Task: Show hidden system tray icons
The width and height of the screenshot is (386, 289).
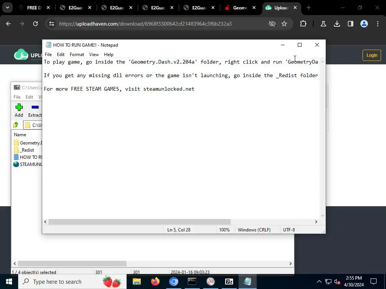Action: 319,281
